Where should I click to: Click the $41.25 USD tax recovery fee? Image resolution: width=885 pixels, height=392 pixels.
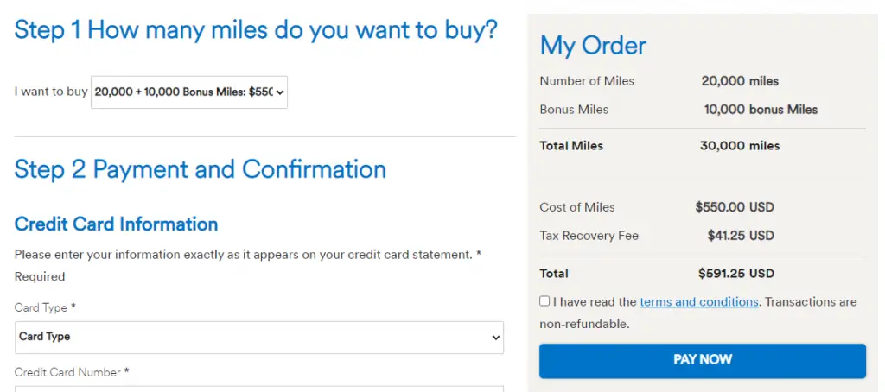click(x=741, y=236)
